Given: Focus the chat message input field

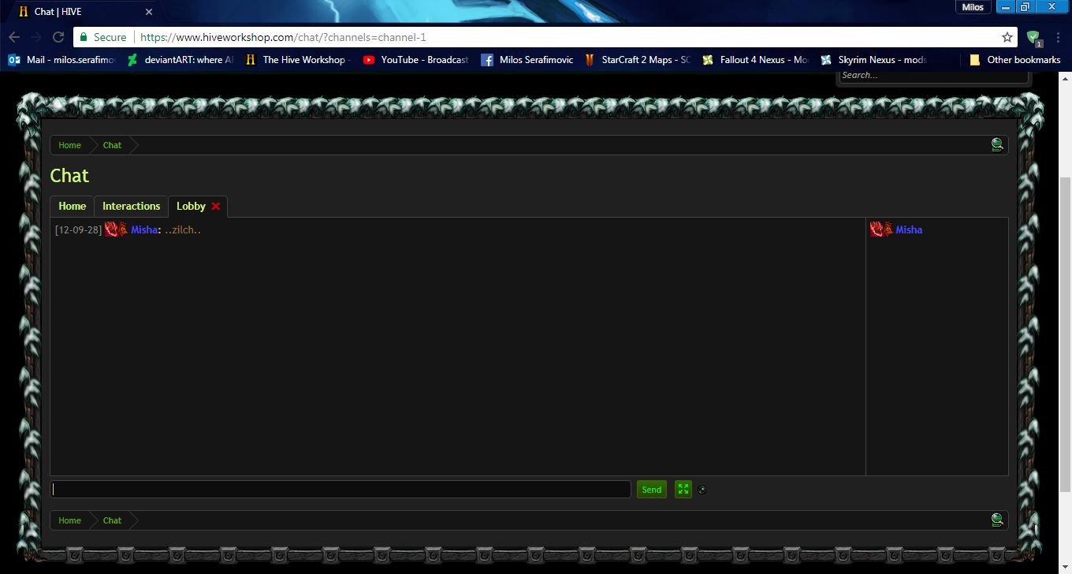Looking at the screenshot, I should click(x=341, y=490).
